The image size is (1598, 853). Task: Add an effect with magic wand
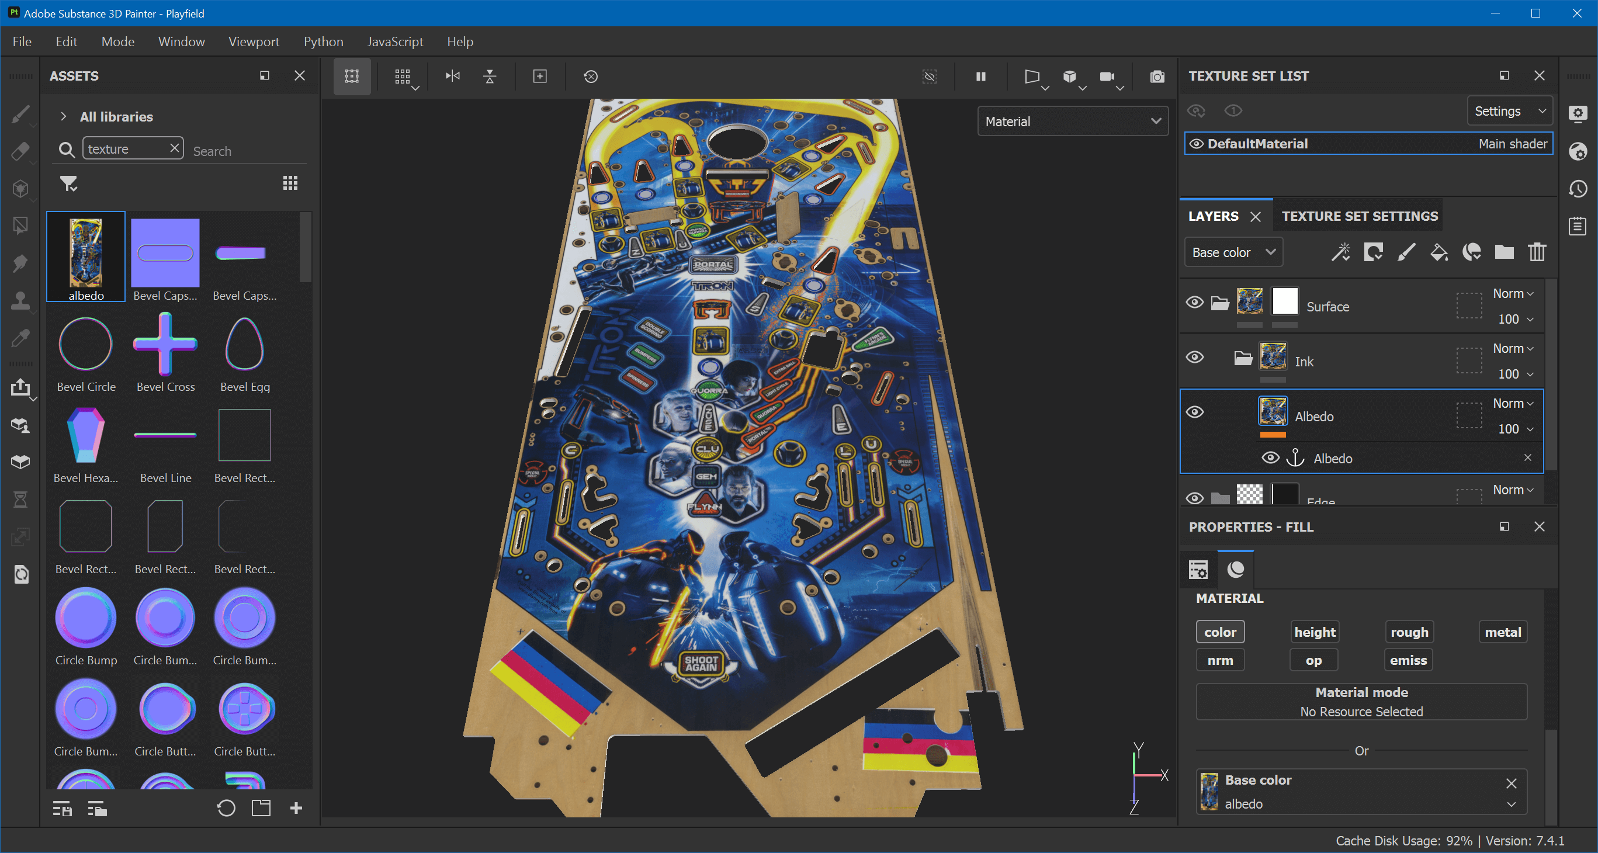point(1340,252)
